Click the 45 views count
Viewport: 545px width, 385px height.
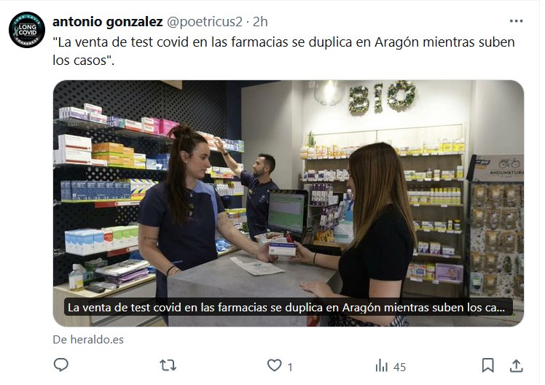399,367
